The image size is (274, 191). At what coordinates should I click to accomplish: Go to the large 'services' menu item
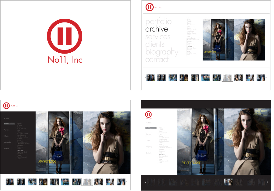pos(158,37)
